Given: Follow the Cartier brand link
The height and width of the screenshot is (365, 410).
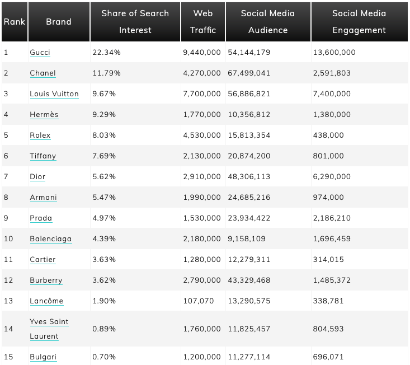Looking at the screenshot, I should 43,260.
